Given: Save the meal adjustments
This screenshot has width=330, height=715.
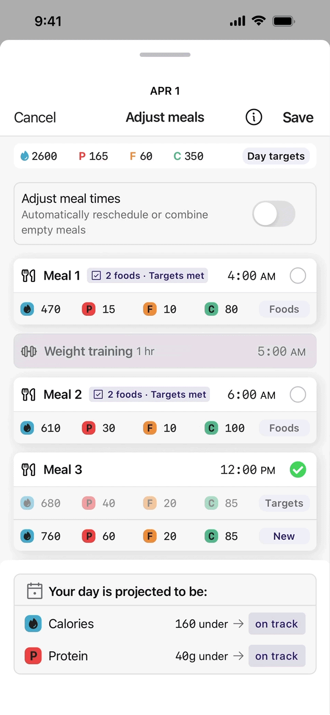Looking at the screenshot, I should point(298,117).
